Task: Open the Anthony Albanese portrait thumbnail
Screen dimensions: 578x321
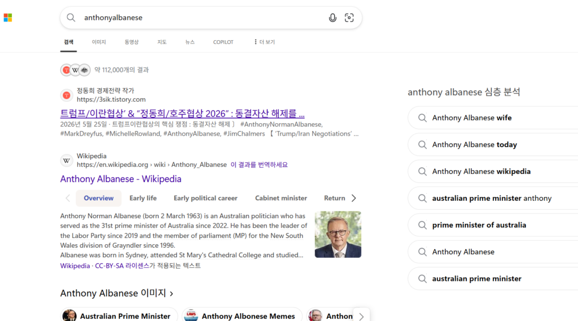Action: pyautogui.click(x=338, y=235)
